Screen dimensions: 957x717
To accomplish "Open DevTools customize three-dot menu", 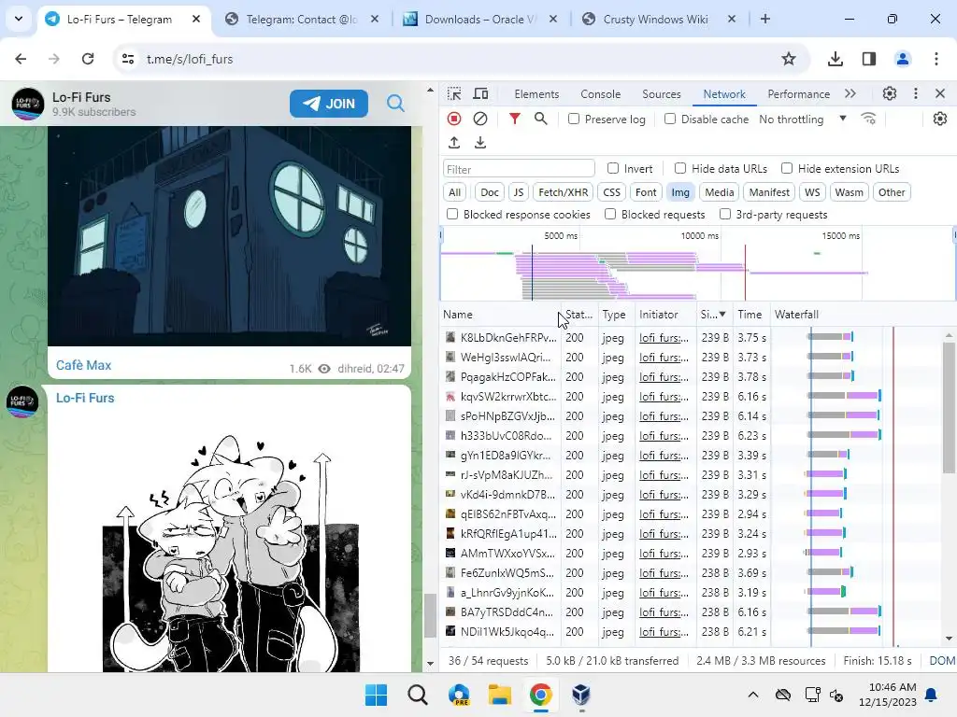I will tap(916, 94).
